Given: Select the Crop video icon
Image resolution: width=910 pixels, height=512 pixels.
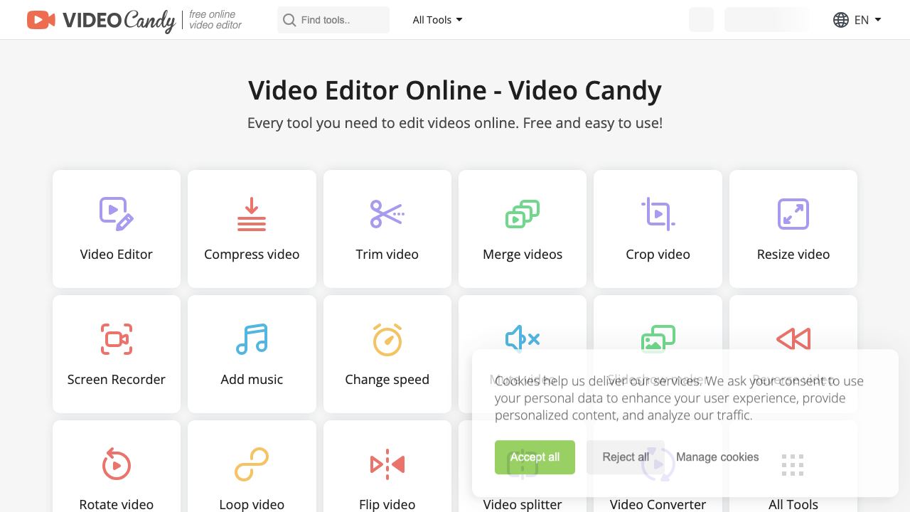Looking at the screenshot, I should 658,214.
